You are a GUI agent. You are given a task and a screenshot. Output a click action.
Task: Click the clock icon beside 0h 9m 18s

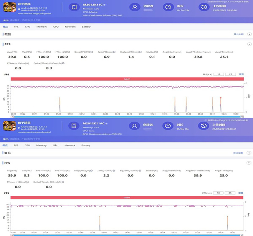(168, 126)
